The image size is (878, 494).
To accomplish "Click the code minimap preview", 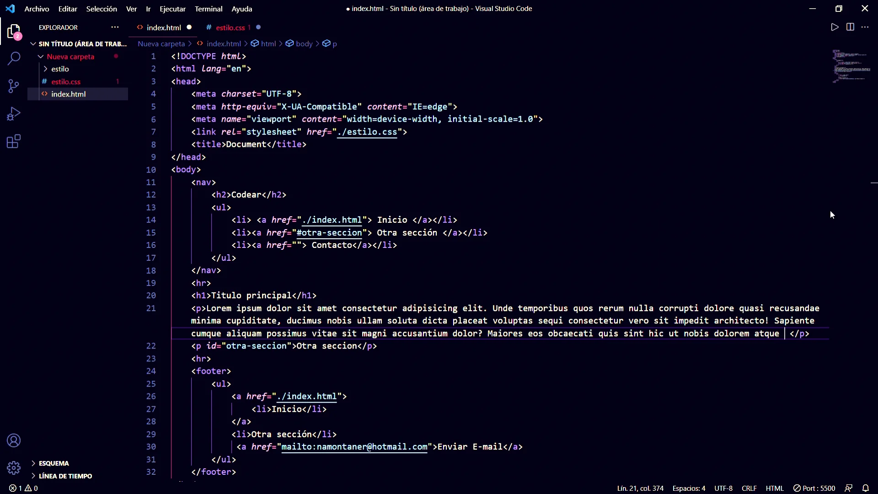I will click(x=851, y=67).
